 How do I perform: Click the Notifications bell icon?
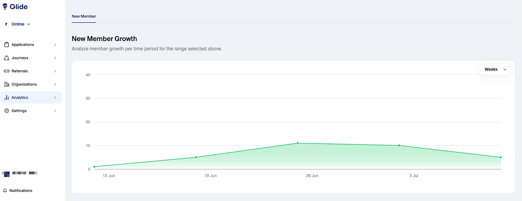coord(5,191)
